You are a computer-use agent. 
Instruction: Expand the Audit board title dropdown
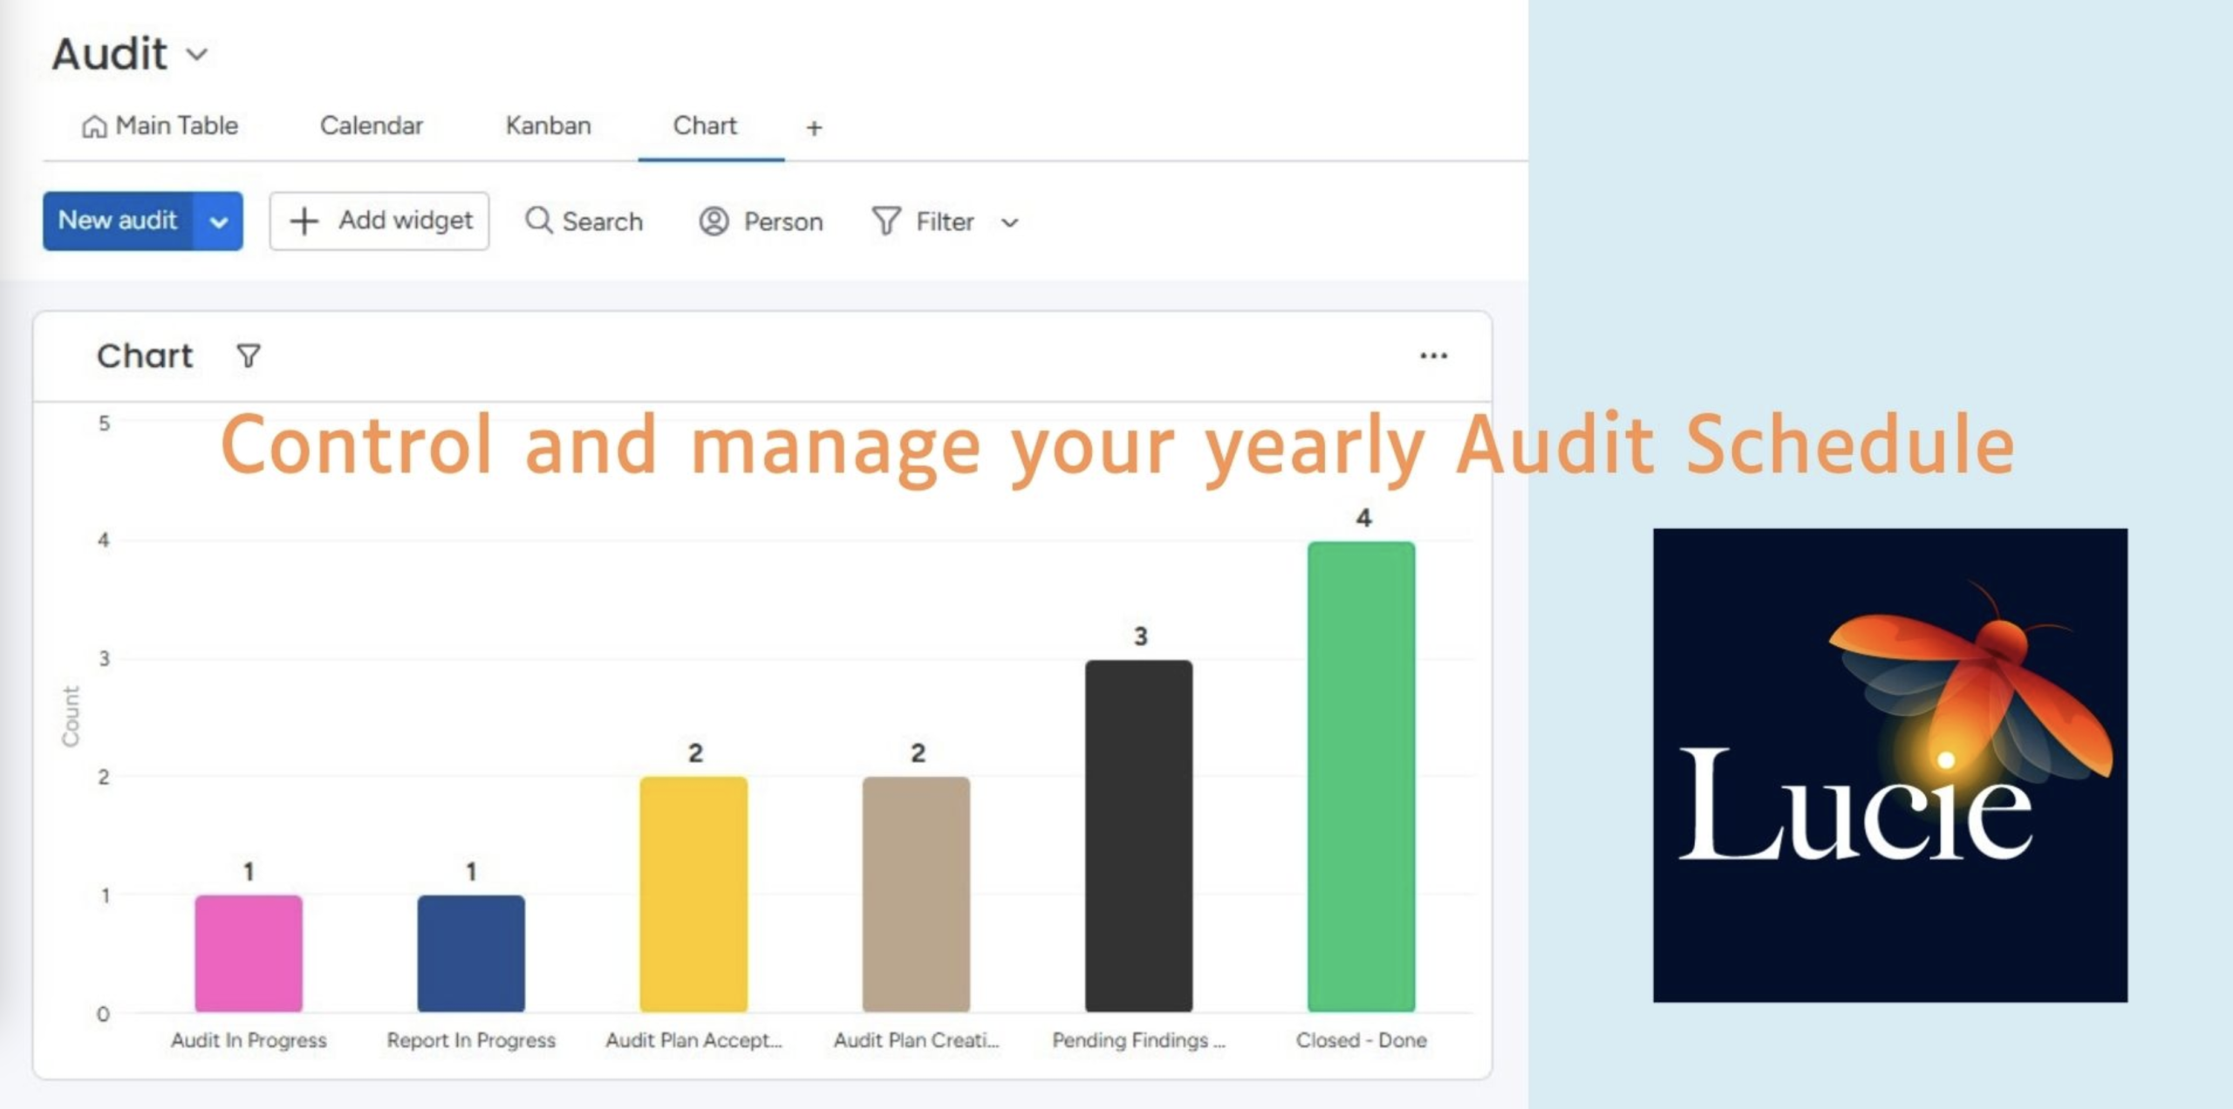pyautogui.click(x=198, y=55)
